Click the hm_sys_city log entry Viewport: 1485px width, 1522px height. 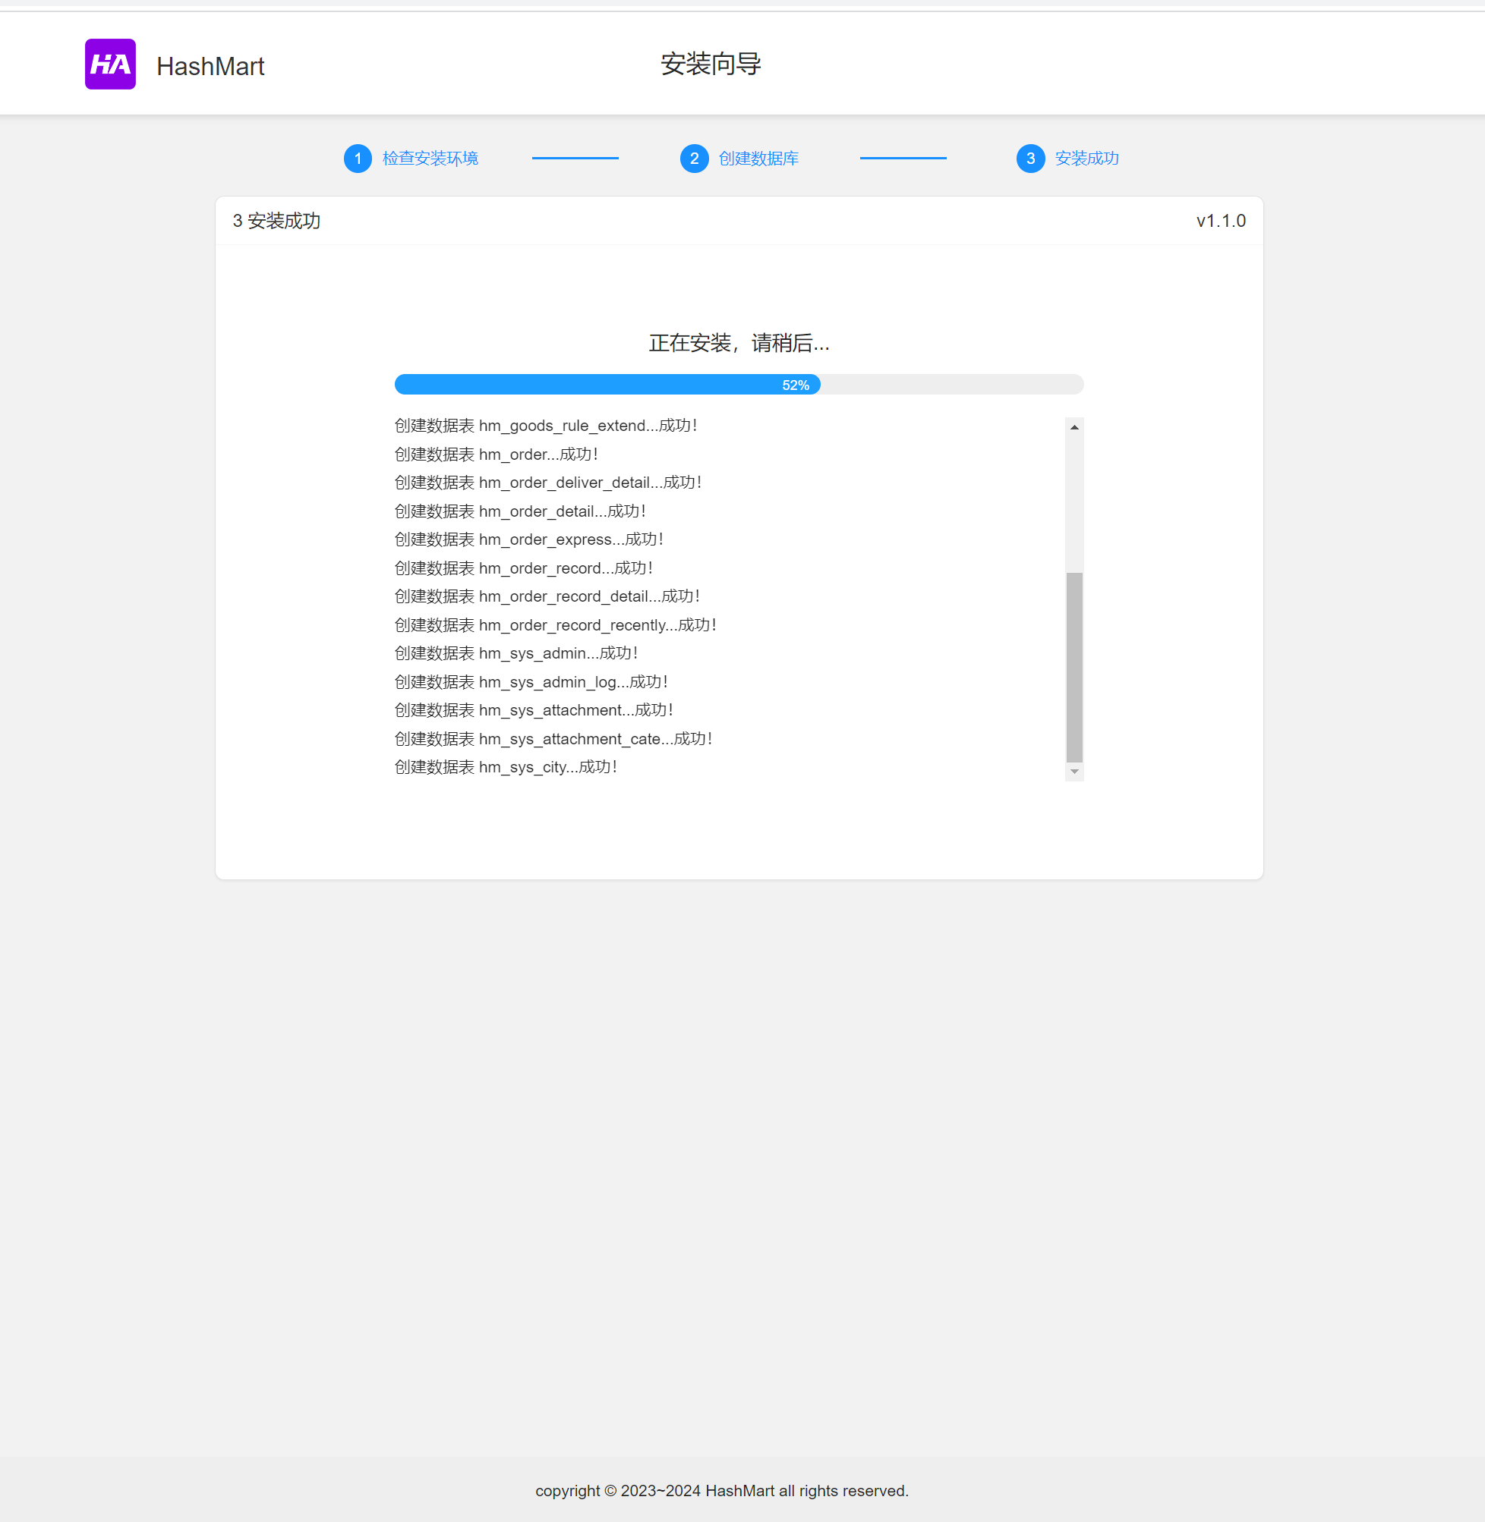tap(506, 767)
